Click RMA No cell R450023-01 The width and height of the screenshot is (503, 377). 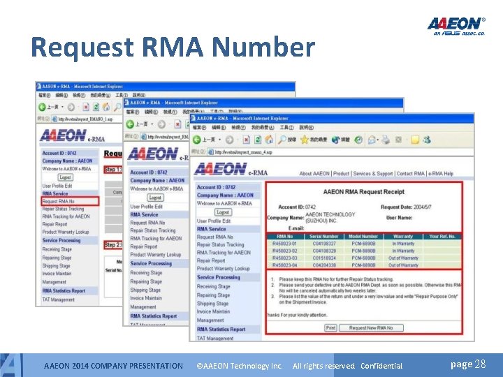[284, 244]
